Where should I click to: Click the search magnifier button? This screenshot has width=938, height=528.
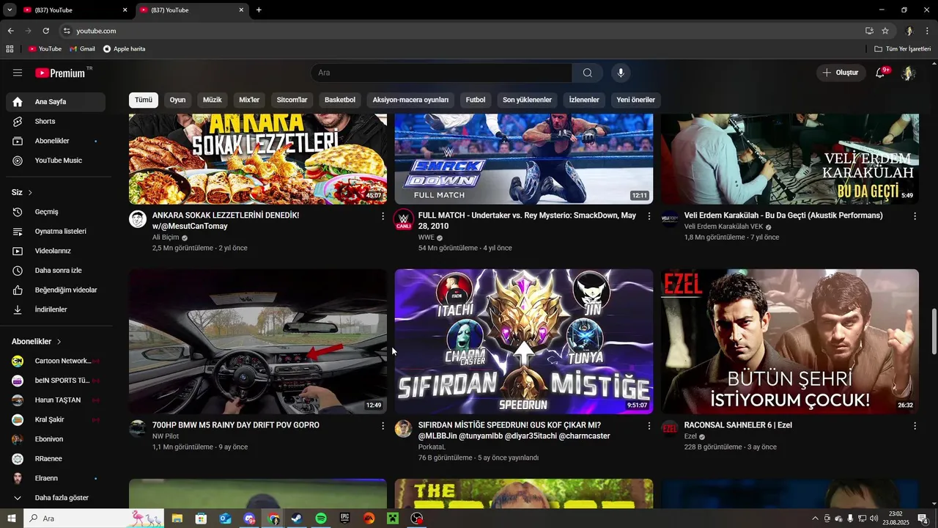click(588, 73)
